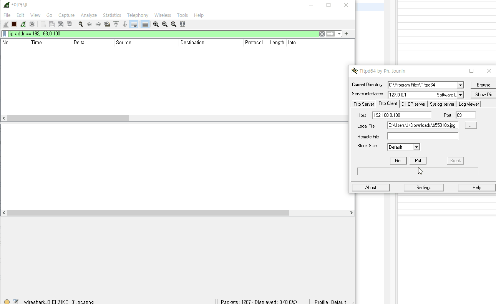Go back to previous packet arrow

[90, 24]
